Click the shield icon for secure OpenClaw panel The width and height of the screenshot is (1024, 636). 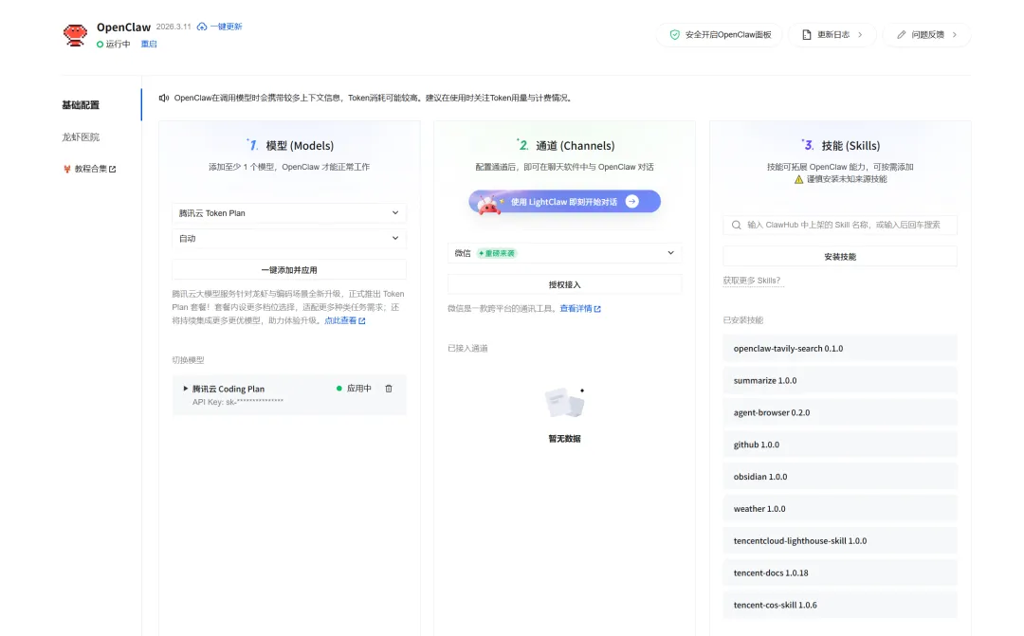(675, 35)
